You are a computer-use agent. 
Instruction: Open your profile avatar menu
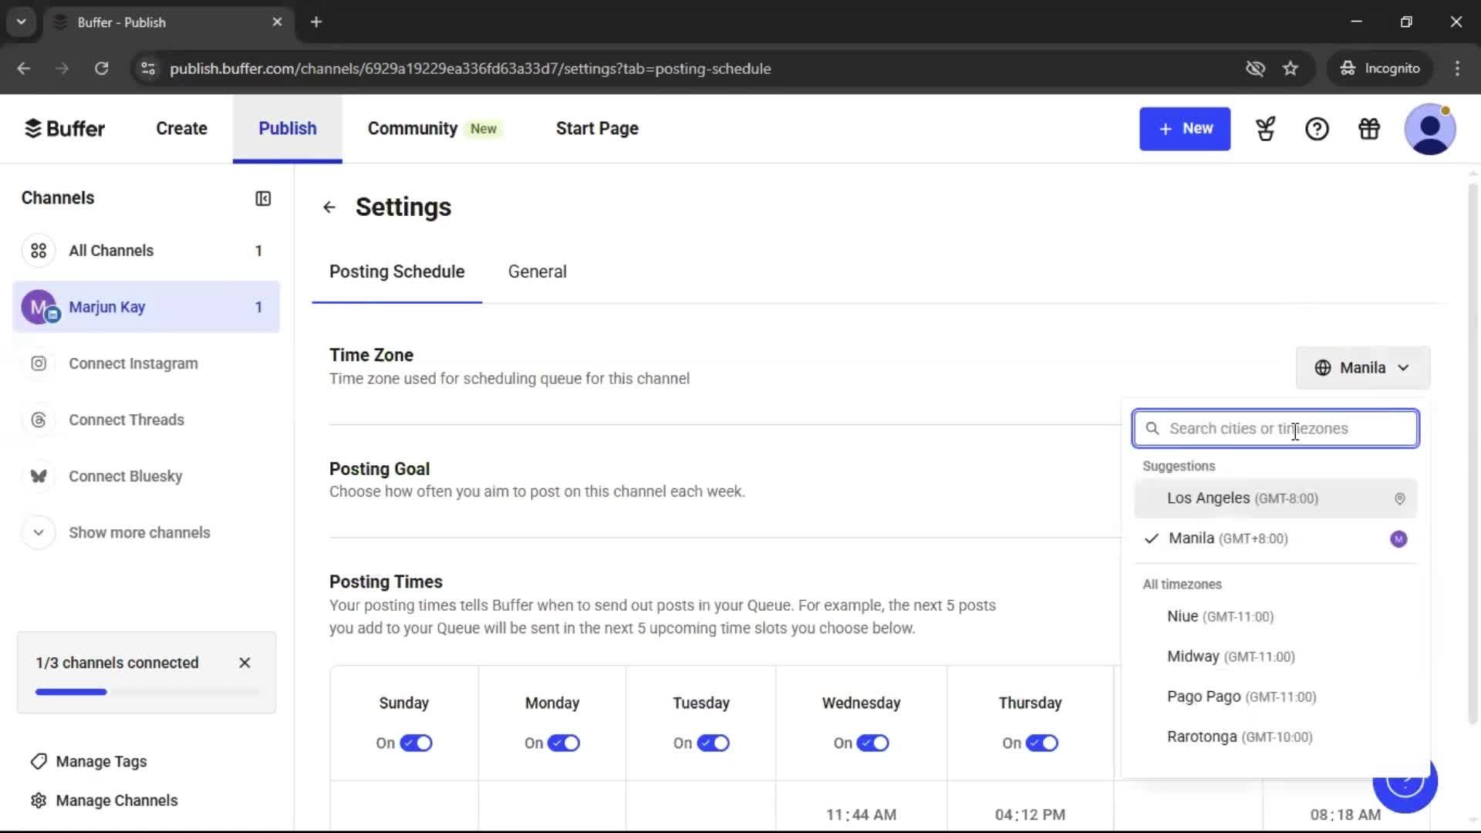pyautogui.click(x=1430, y=129)
